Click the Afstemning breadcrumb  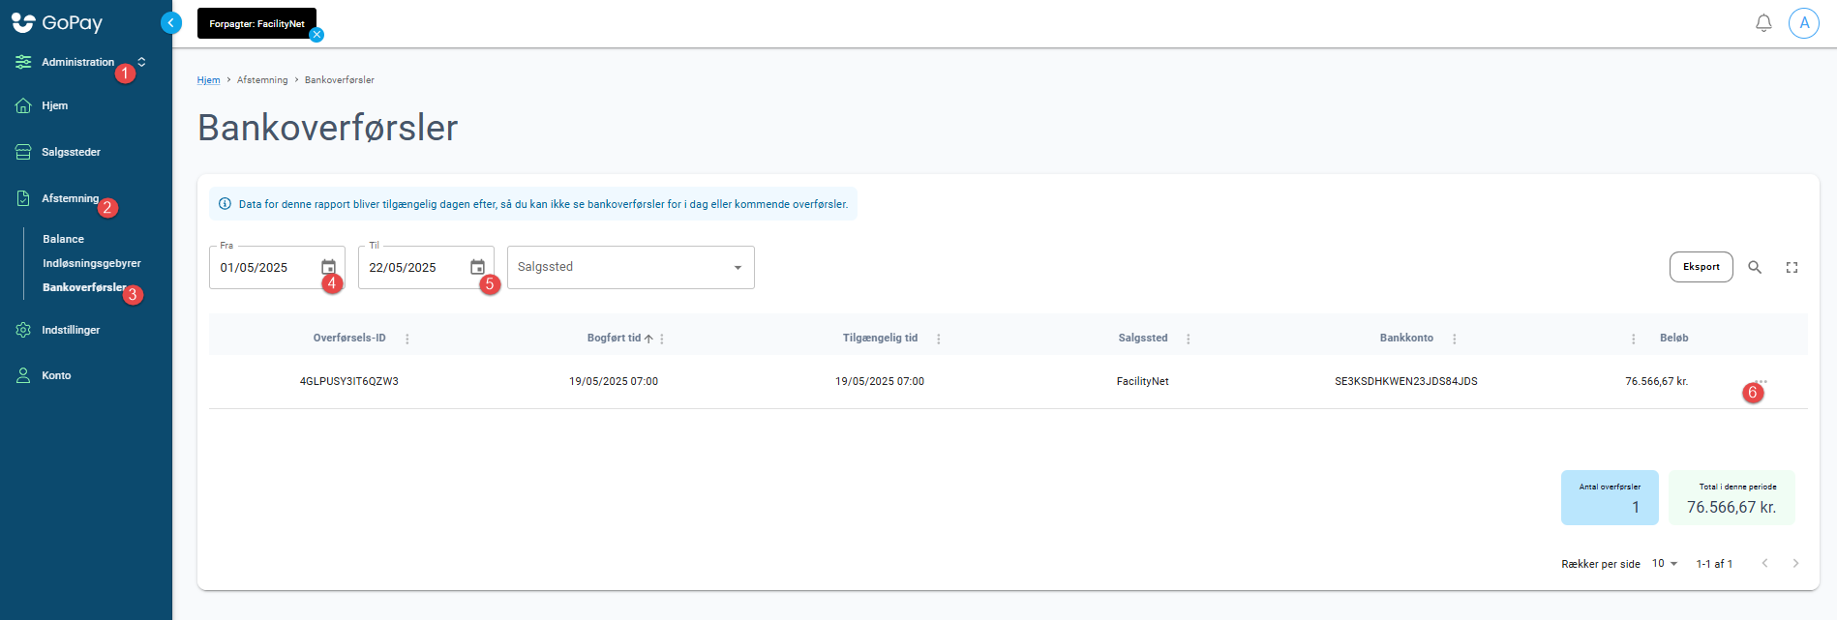(262, 80)
